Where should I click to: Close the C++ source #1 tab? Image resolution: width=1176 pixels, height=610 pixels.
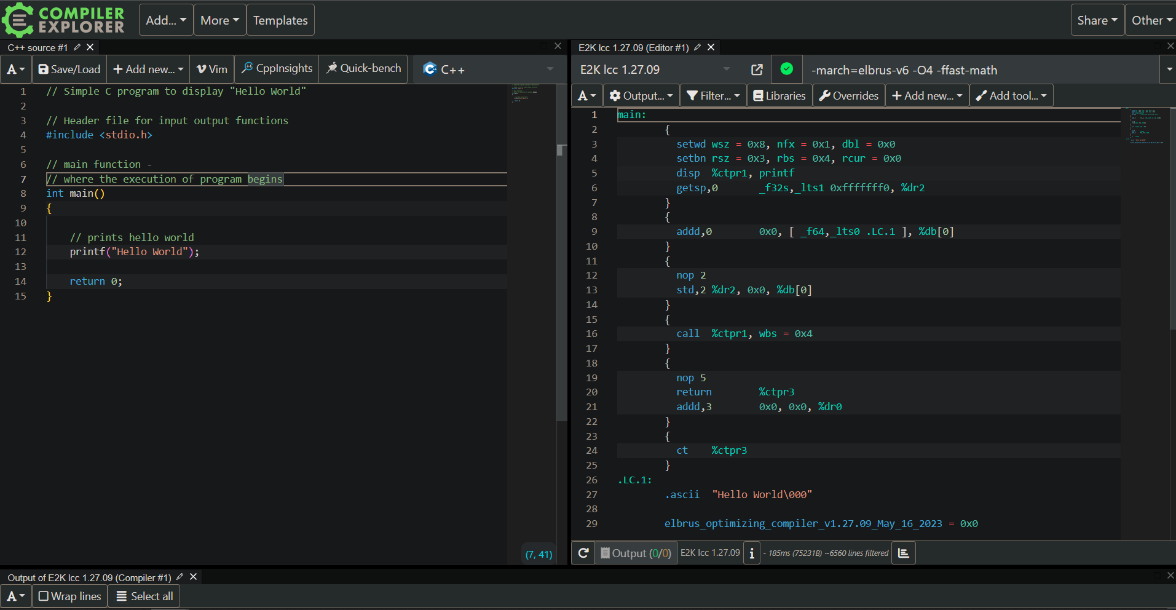click(90, 47)
